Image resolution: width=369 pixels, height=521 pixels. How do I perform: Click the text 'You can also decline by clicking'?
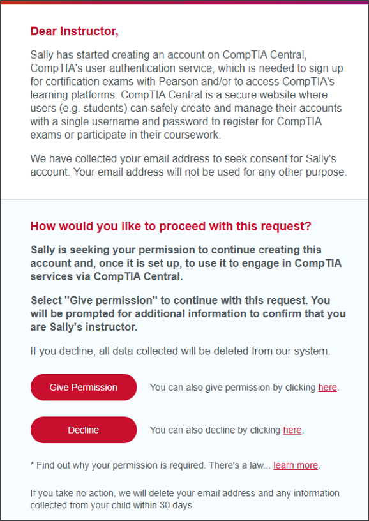tap(215, 430)
